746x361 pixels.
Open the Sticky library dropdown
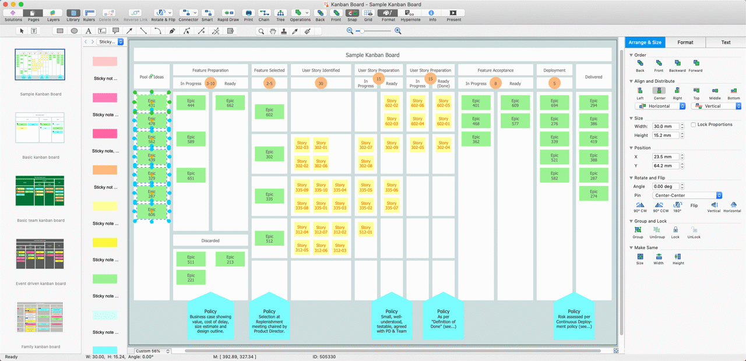pos(111,42)
